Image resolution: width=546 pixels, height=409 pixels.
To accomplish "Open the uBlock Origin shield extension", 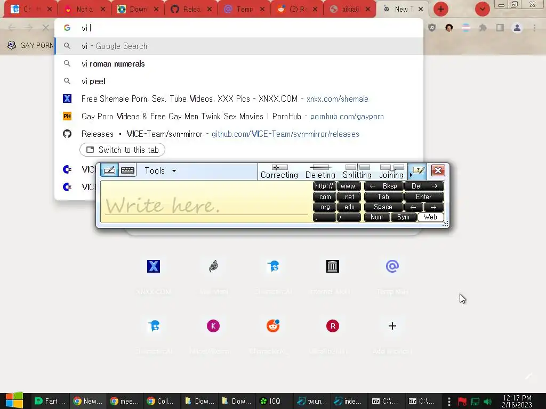I will coord(432,28).
